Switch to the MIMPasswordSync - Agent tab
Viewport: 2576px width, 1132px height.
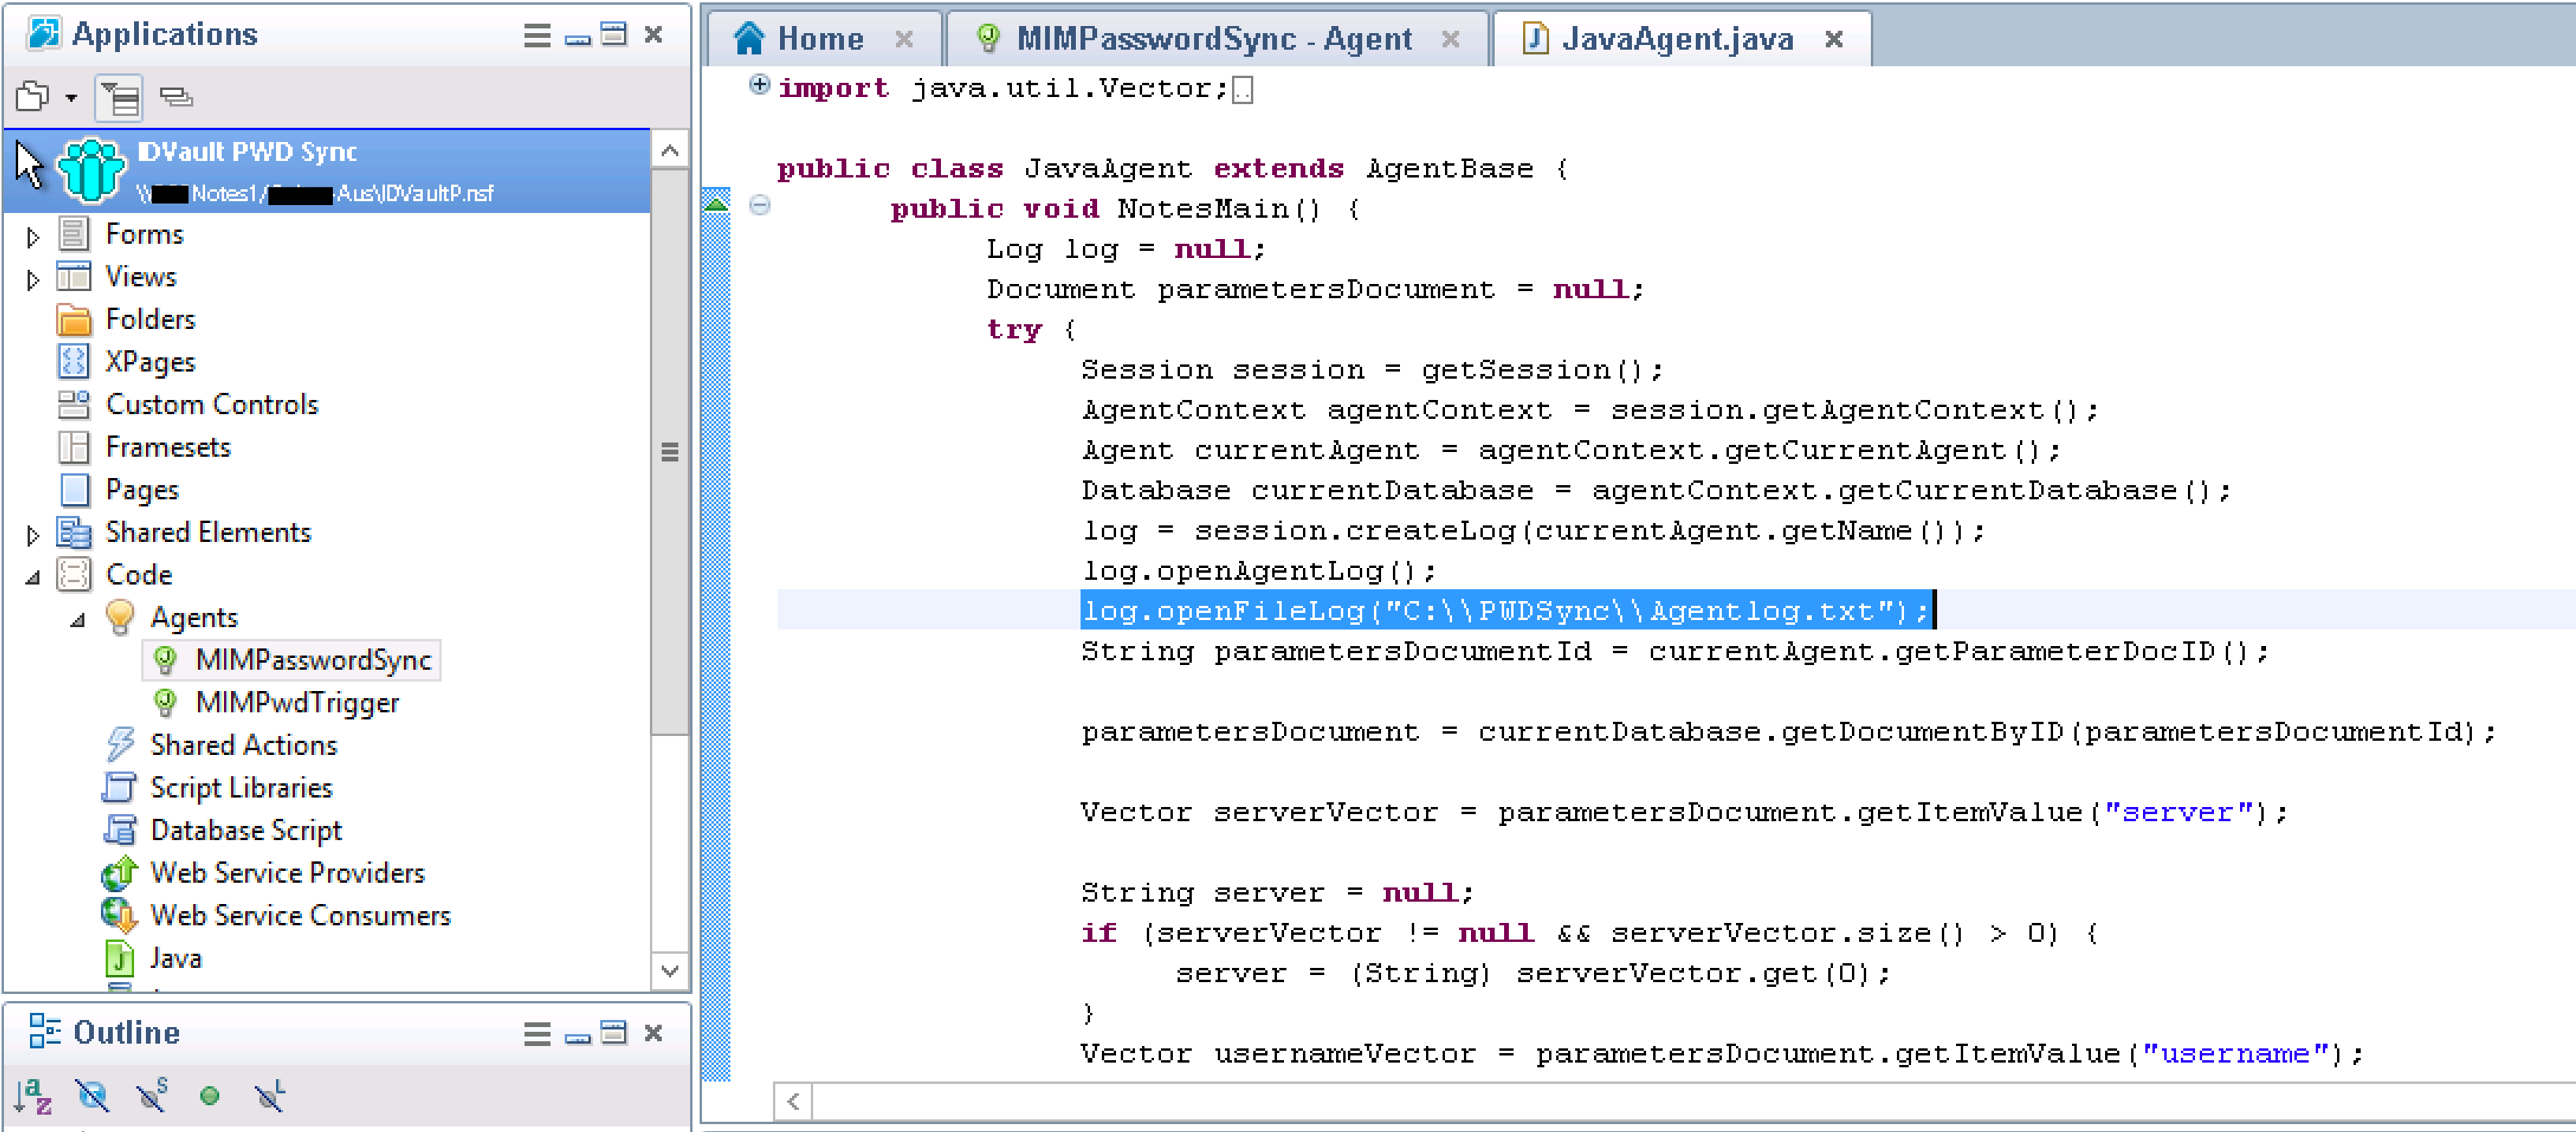point(1213,39)
